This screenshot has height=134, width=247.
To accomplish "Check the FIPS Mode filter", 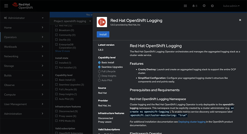I will point(57,121).
